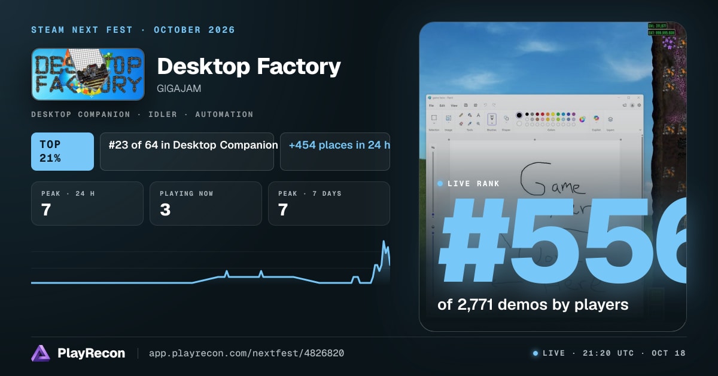The image size is (718, 376).
Task: Click the 'PEAK · 7 DAYS' stat card
Action: point(329,204)
